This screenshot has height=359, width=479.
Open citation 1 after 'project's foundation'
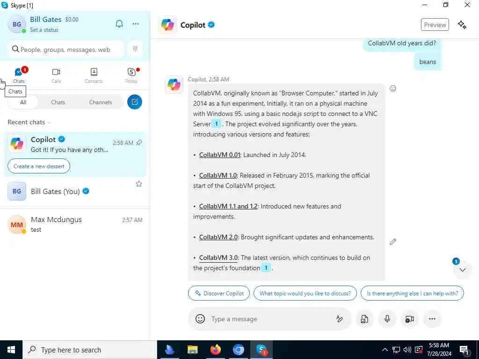(x=266, y=268)
